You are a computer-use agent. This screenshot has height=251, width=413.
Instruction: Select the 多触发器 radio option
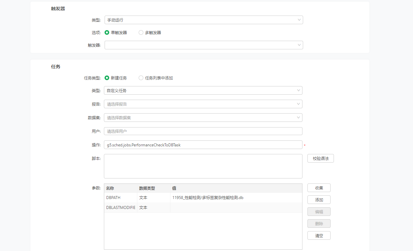(x=141, y=32)
